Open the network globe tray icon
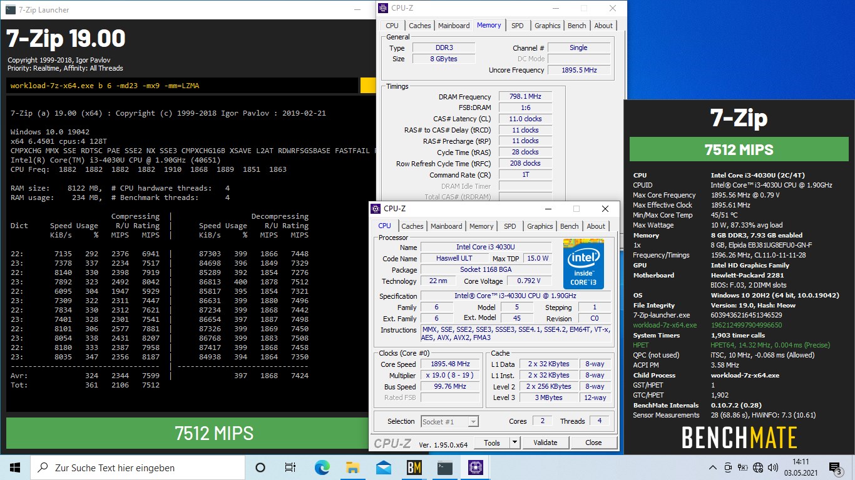This screenshot has width=855, height=480. [x=757, y=467]
